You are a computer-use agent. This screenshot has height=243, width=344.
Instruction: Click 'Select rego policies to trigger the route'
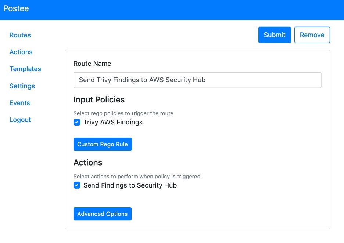pyautogui.click(x=123, y=113)
